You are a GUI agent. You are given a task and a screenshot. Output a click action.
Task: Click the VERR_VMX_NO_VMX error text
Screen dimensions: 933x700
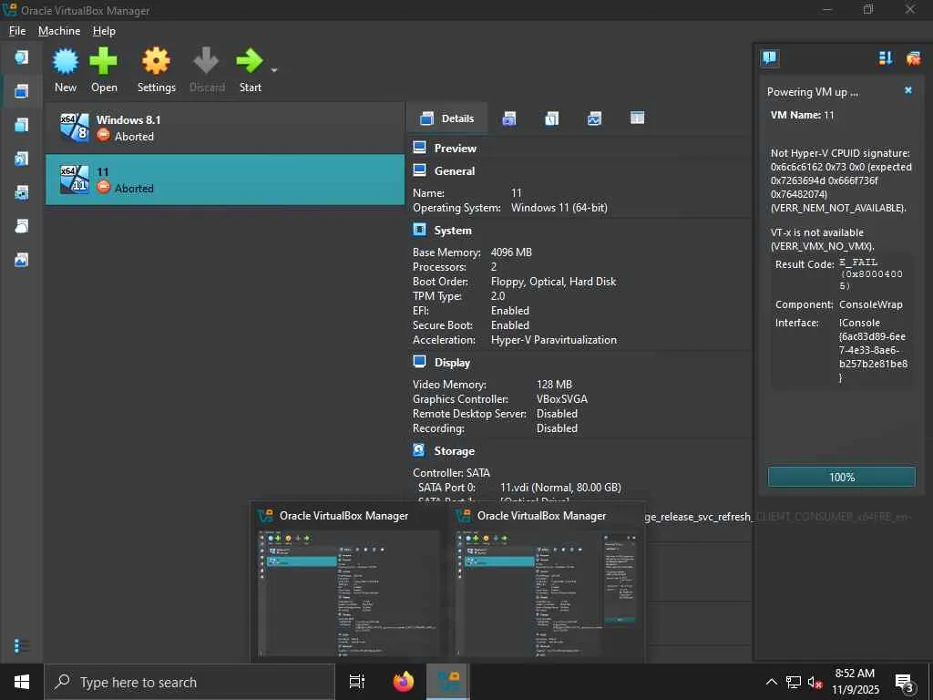(823, 246)
